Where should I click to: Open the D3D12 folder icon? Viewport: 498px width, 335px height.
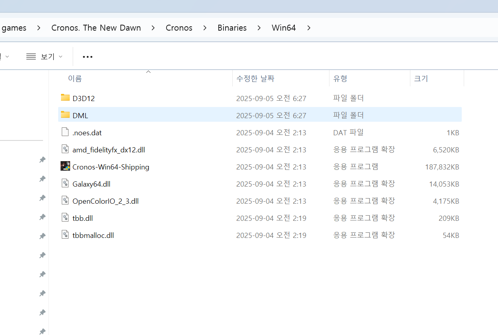coord(65,98)
